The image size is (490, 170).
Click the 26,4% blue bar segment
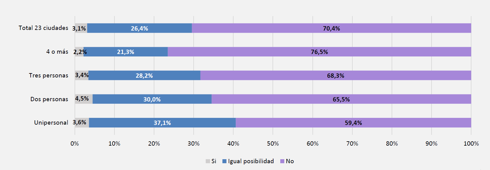(139, 28)
